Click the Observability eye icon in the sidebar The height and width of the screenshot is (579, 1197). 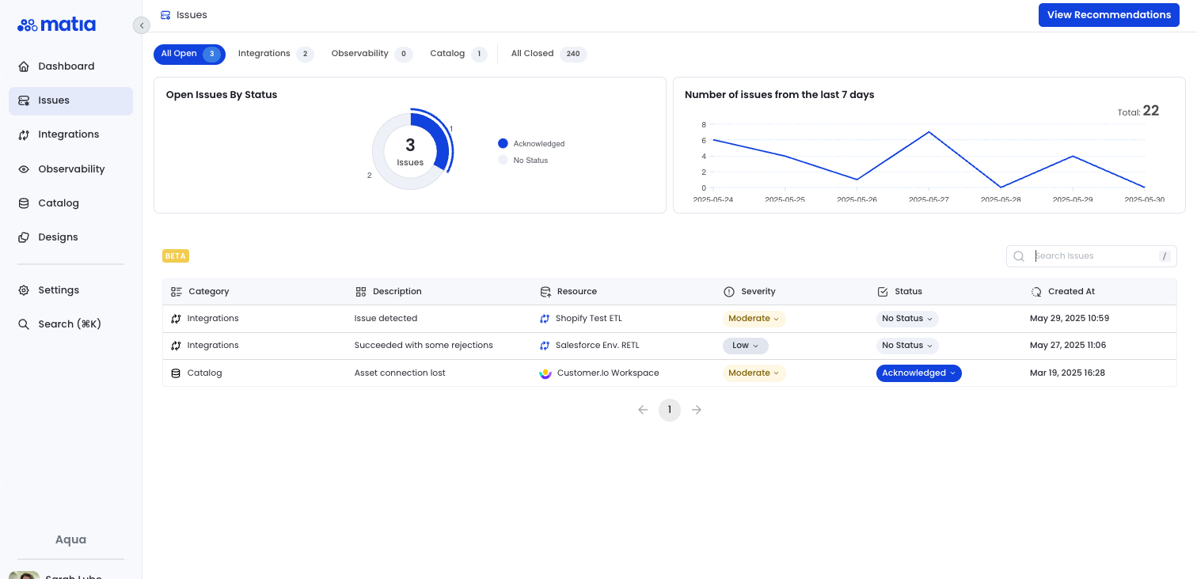(24, 169)
